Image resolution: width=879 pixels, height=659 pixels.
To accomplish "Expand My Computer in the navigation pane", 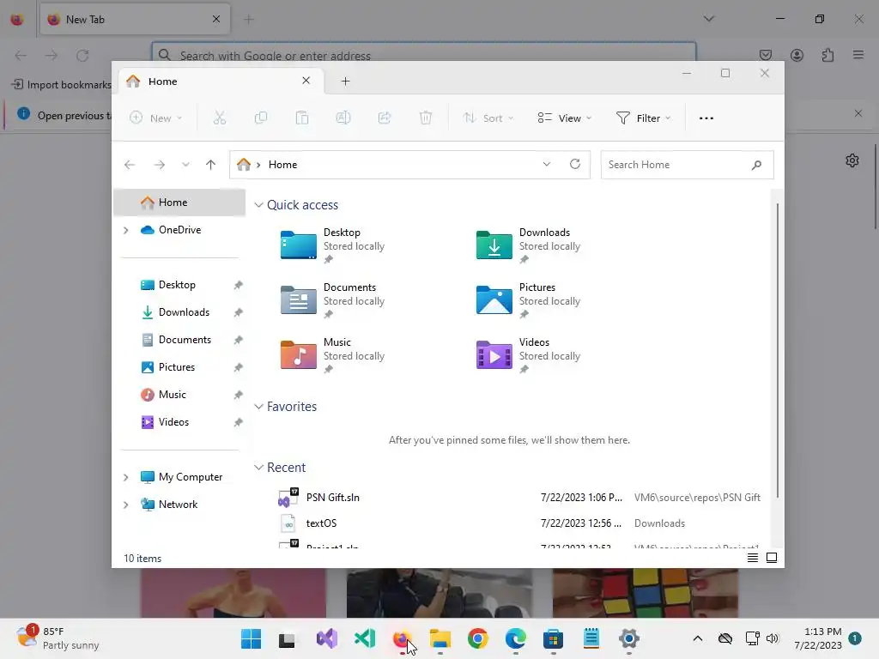I will point(126,477).
